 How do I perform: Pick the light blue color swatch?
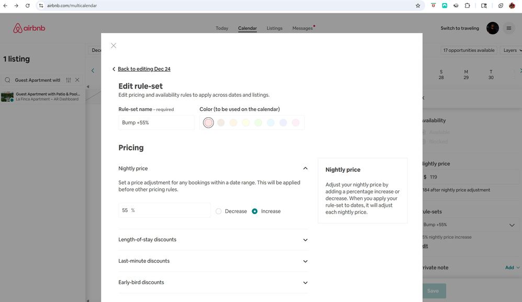tap(270, 122)
